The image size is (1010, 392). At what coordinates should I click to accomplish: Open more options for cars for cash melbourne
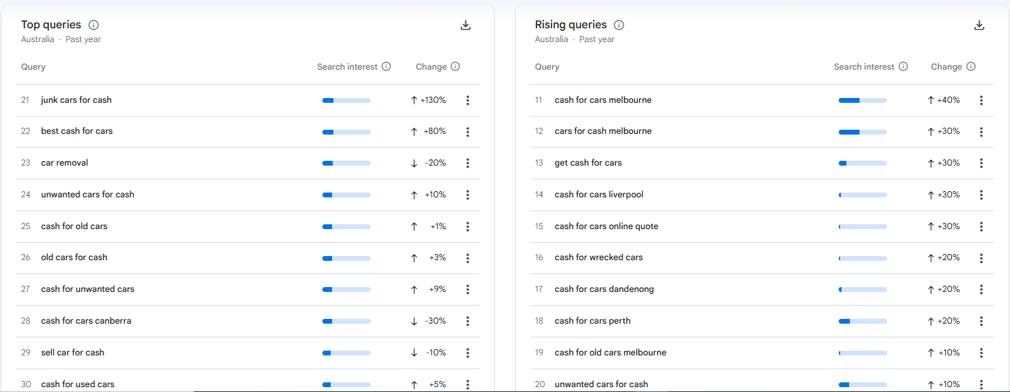981,132
